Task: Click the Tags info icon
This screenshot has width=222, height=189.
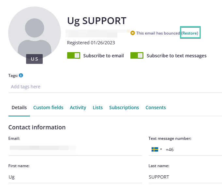Action: click(21, 75)
